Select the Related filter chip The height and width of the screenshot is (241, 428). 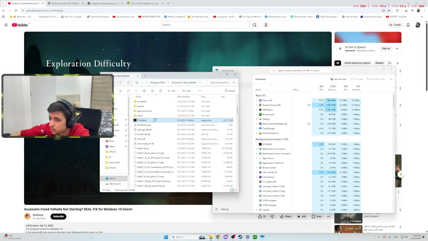click(x=380, y=63)
